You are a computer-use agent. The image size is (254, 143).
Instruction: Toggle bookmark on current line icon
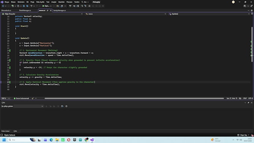point(89,6)
